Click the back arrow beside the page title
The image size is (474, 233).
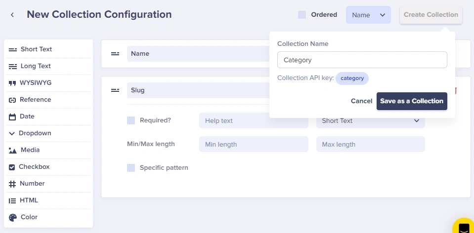[x=12, y=15]
